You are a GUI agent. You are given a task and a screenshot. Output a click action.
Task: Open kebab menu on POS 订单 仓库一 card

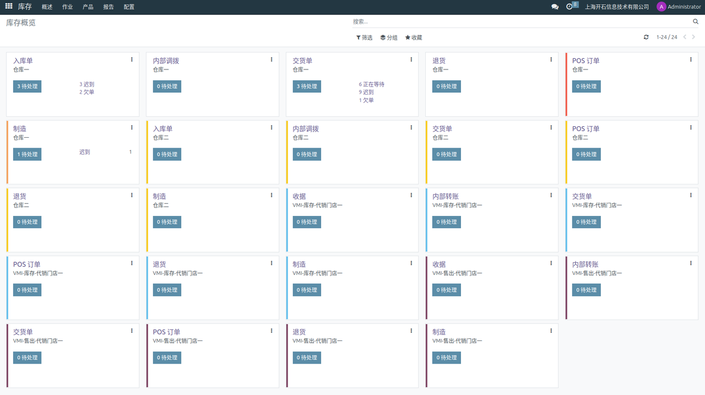[691, 59]
